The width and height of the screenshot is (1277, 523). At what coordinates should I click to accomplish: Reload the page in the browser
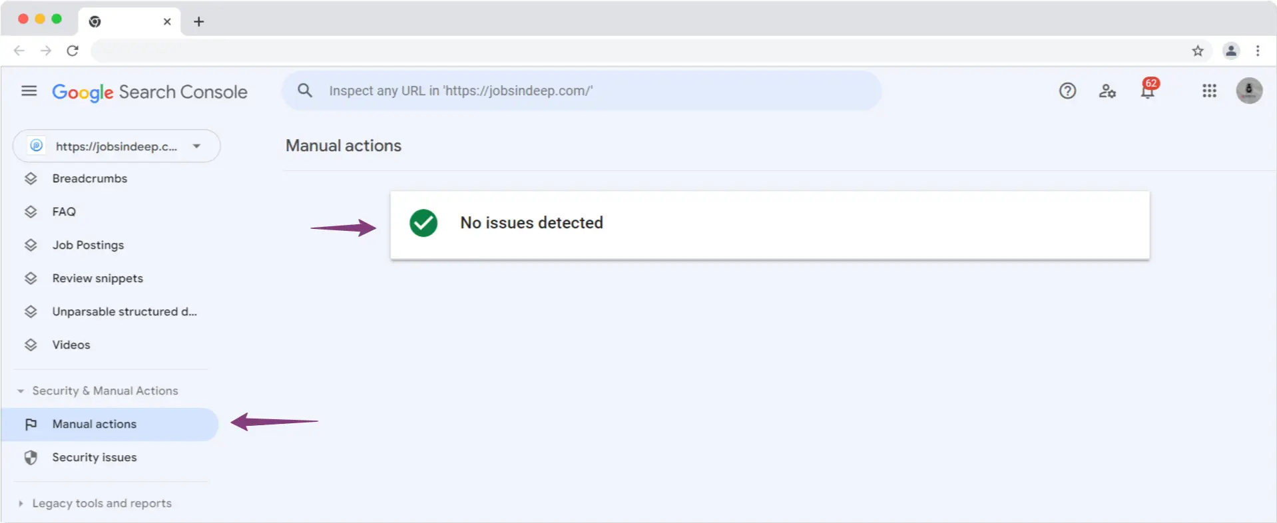73,51
